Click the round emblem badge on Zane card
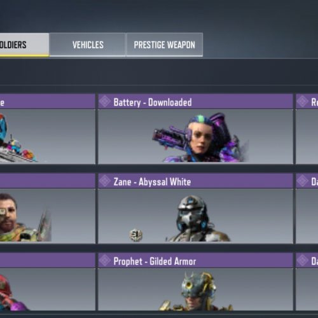Viewport: 318px width, 318px height. [136, 235]
